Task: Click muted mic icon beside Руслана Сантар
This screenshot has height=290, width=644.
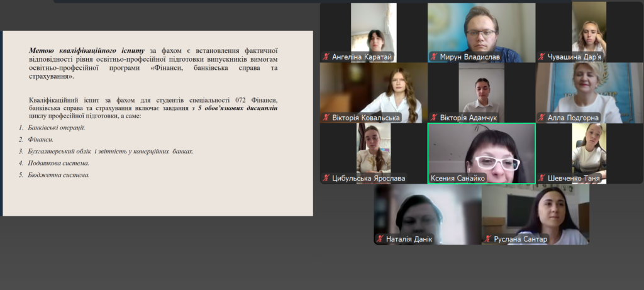Action: (x=488, y=239)
